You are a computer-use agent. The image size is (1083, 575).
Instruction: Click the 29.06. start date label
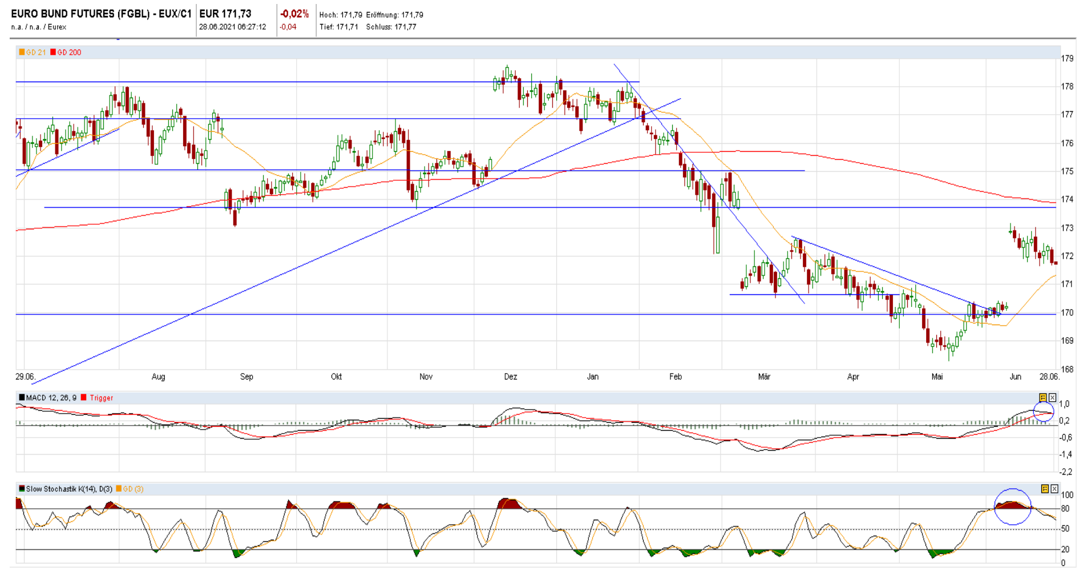click(25, 376)
